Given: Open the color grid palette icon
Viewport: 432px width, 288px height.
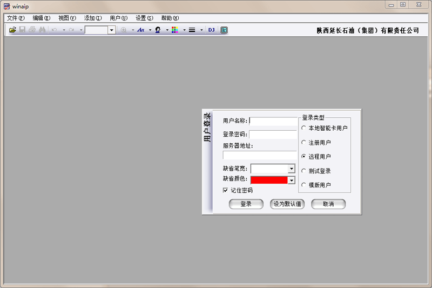Looking at the screenshot, I should click(x=174, y=30).
